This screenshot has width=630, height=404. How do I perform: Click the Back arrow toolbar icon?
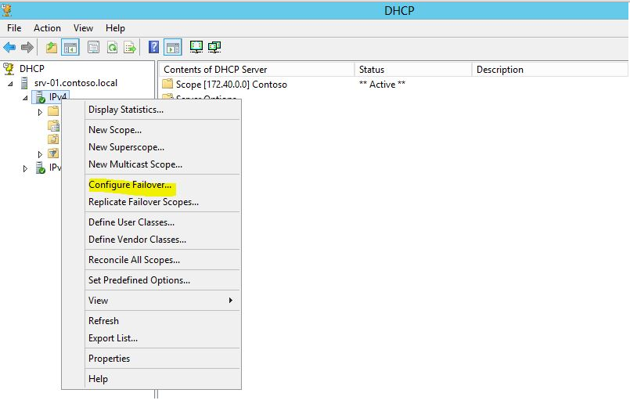point(9,47)
